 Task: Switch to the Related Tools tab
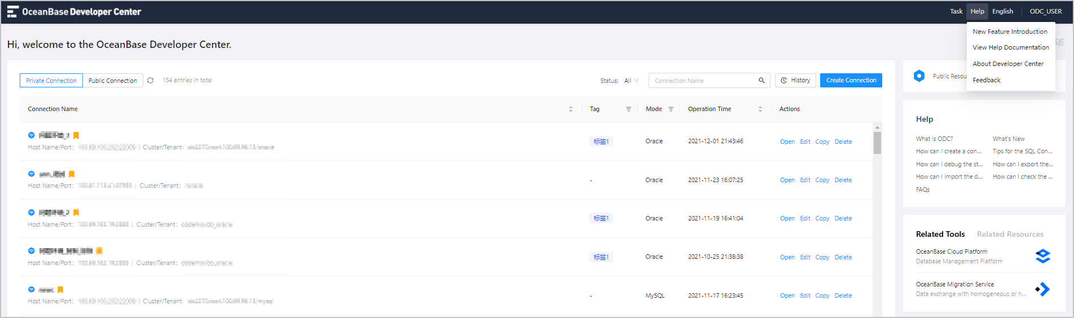click(x=940, y=234)
